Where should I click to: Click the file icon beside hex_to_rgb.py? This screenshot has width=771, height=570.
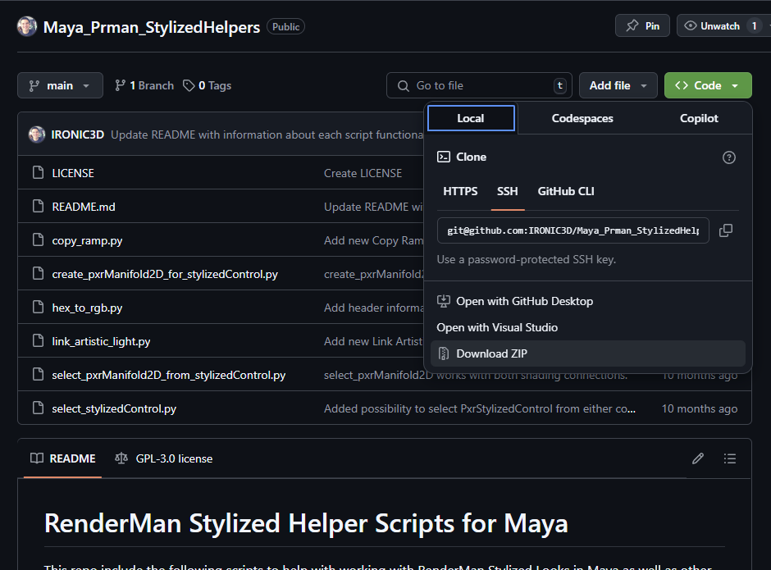pyautogui.click(x=38, y=308)
